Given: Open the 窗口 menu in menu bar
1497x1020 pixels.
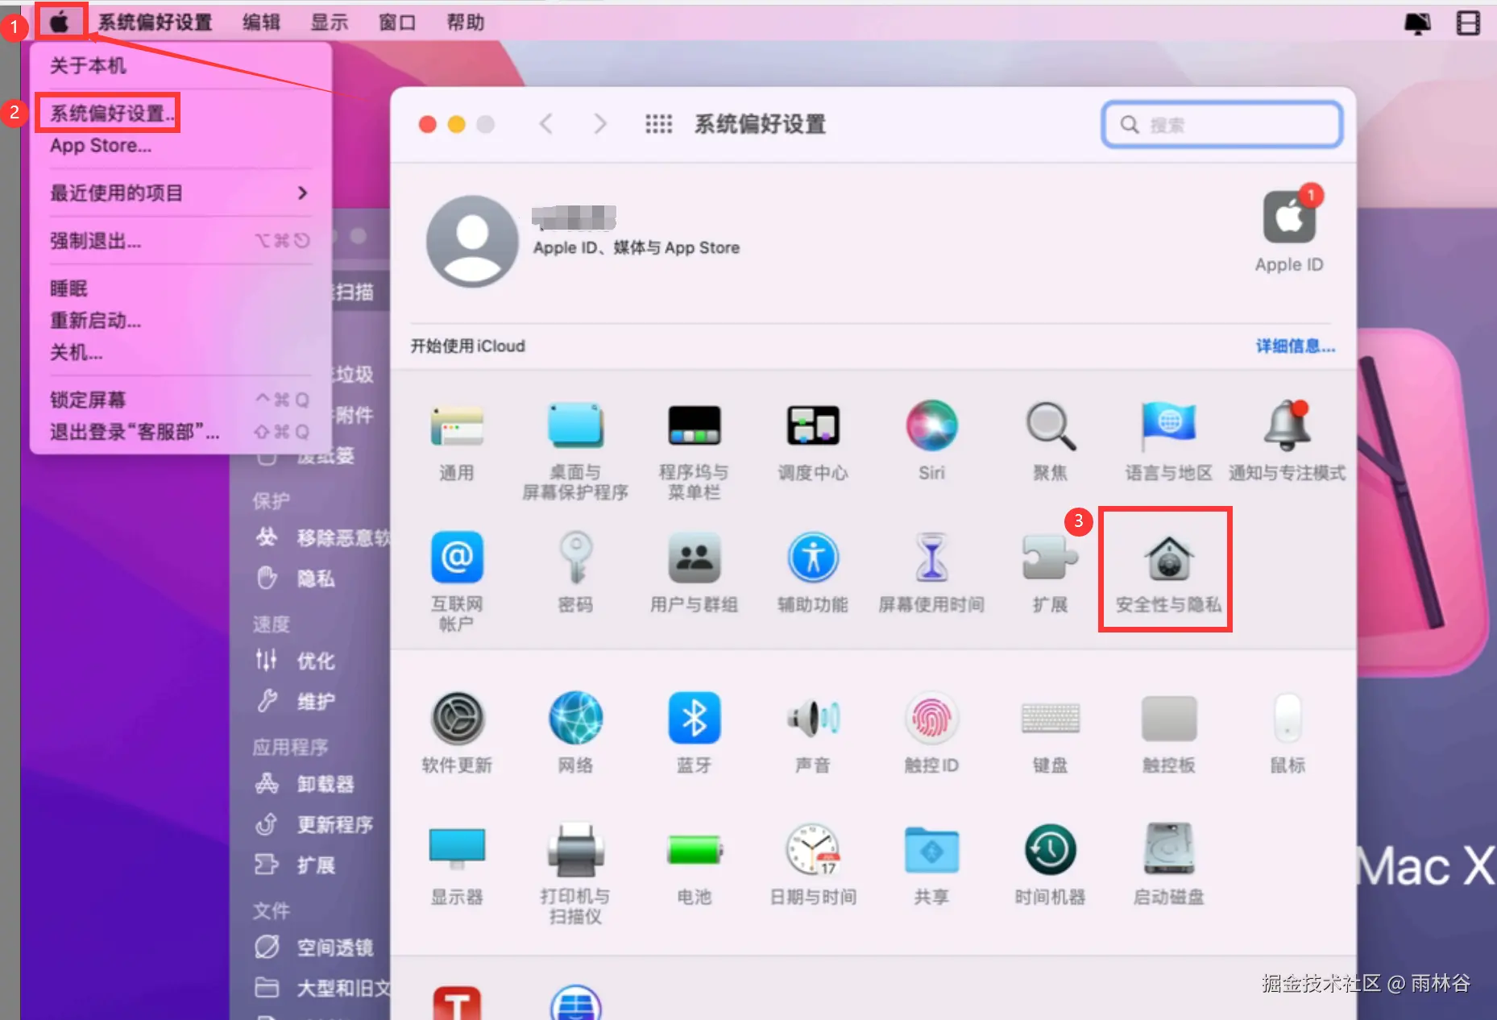Looking at the screenshot, I should tap(397, 23).
